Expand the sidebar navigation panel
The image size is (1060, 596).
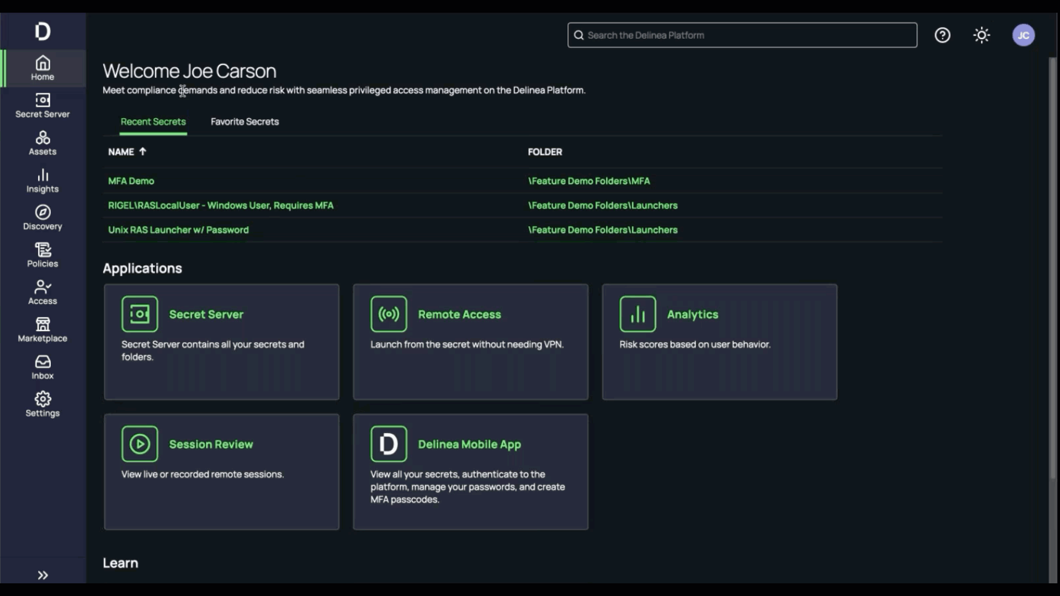point(42,575)
